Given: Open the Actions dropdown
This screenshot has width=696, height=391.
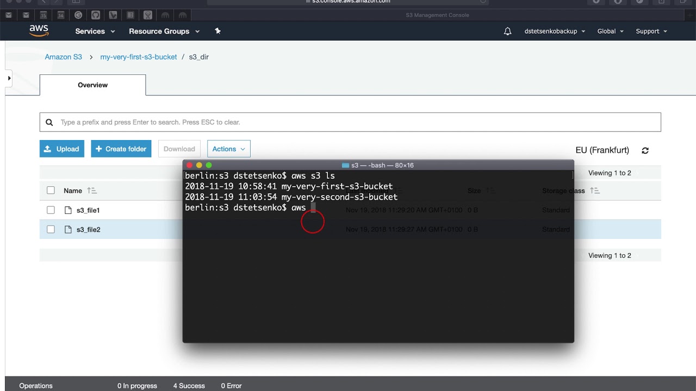Looking at the screenshot, I should click(228, 149).
